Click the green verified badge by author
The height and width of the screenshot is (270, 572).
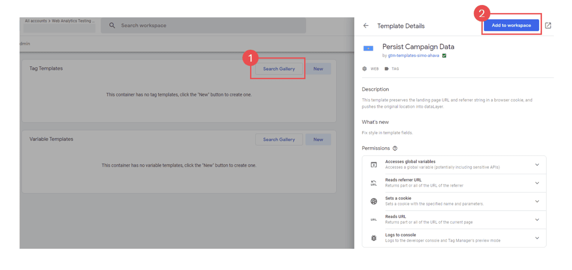pos(444,56)
